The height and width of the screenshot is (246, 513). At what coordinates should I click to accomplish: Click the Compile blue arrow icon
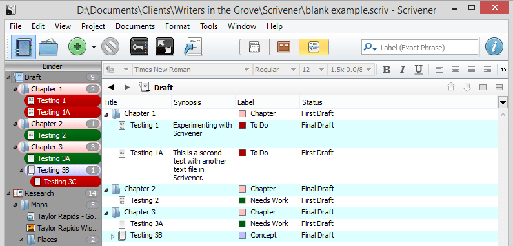[x=194, y=47]
